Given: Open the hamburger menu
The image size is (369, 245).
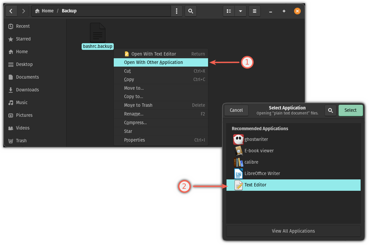Looking at the screenshot, I should pos(255,11).
